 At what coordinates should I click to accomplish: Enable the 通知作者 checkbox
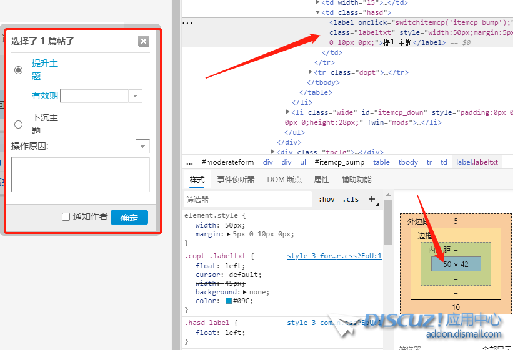point(66,217)
